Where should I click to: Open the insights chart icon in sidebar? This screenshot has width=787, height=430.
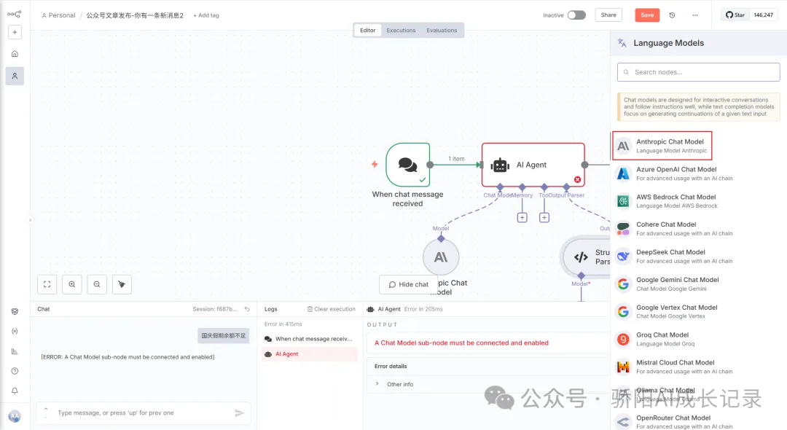(15, 351)
